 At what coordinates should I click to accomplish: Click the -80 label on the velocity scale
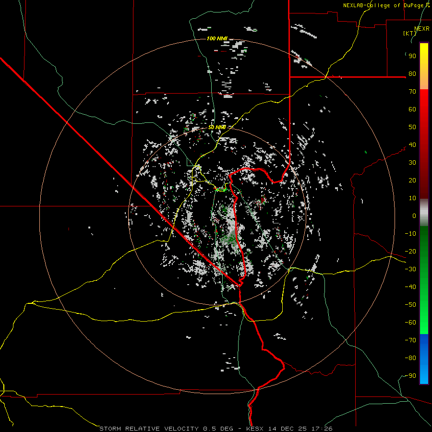pyautogui.click(x=410, y=358)
